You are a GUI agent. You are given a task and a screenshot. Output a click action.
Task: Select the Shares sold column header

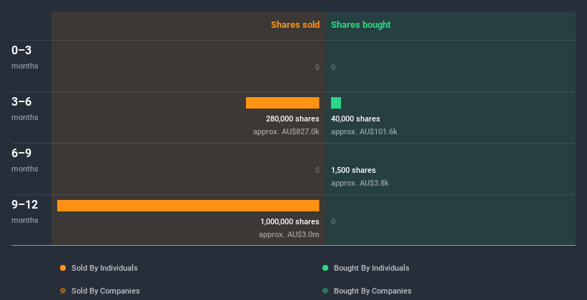click(295, 25)
